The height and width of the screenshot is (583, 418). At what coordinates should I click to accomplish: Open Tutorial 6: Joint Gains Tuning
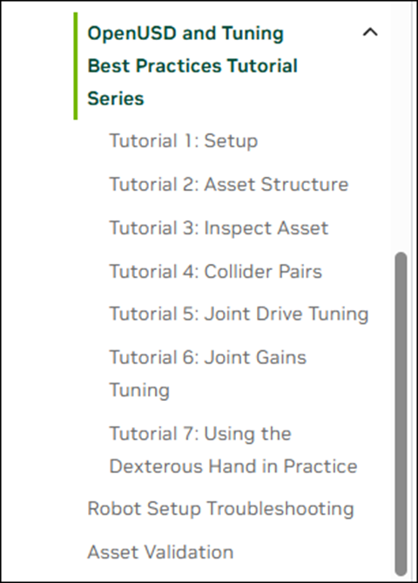click(208, 374)
